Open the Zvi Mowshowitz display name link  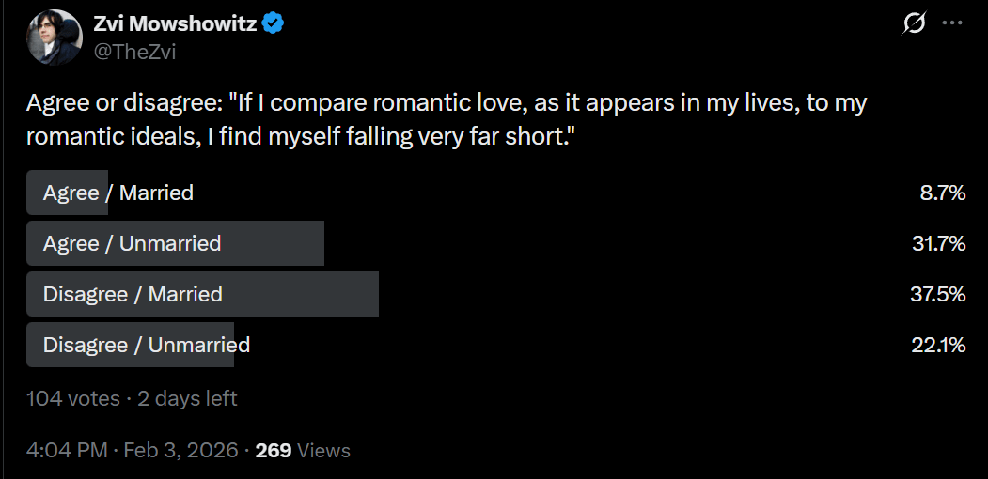175,23
